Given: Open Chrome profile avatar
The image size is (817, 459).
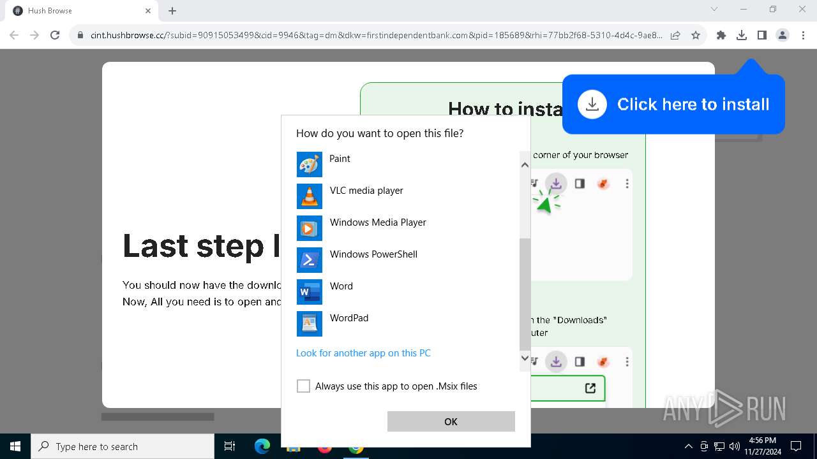Looking at the screenshot, I should [x=783, y=35].
